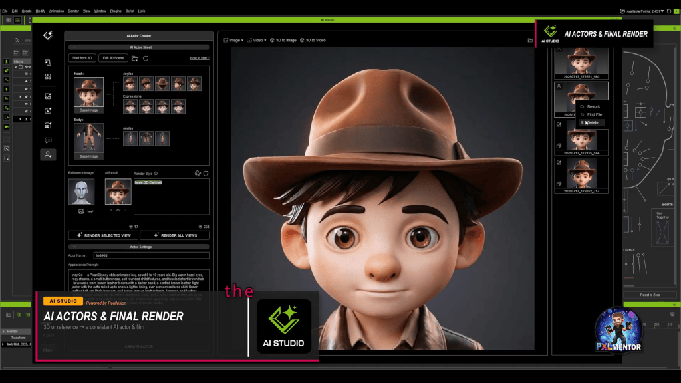
Task: Click the 3D to Video toolbar item
Action: 313,40
